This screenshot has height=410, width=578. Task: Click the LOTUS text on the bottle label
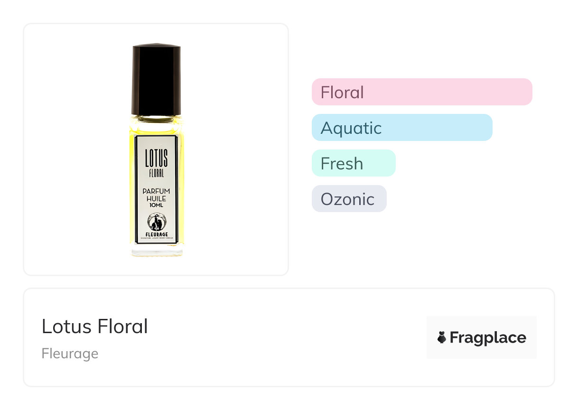pyautogui.click(x=156, y=158)
